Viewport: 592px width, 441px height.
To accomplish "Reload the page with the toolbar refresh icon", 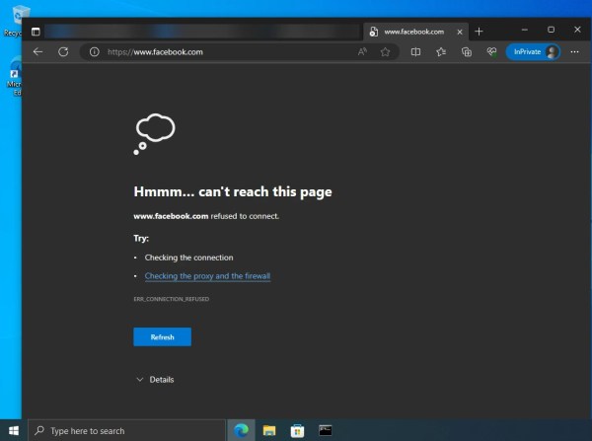I will pyautogui.click(x=63, y=51).
